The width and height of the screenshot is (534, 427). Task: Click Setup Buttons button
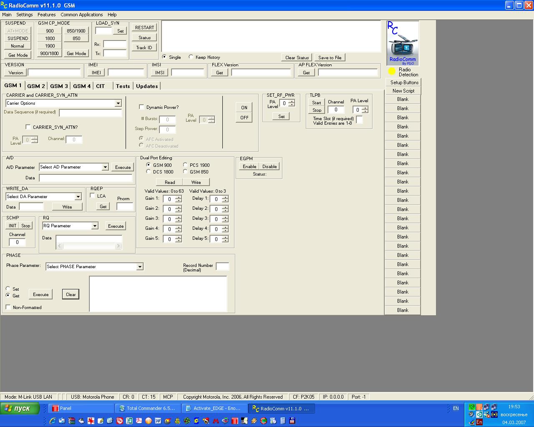click(403, 83)
